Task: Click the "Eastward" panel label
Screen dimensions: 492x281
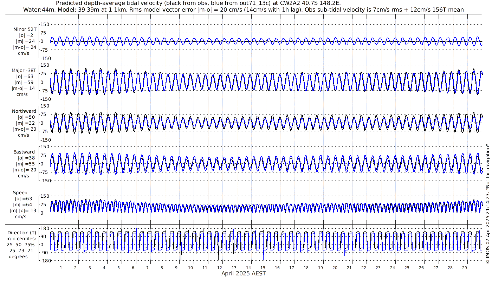Action: (x=24, y=152)
